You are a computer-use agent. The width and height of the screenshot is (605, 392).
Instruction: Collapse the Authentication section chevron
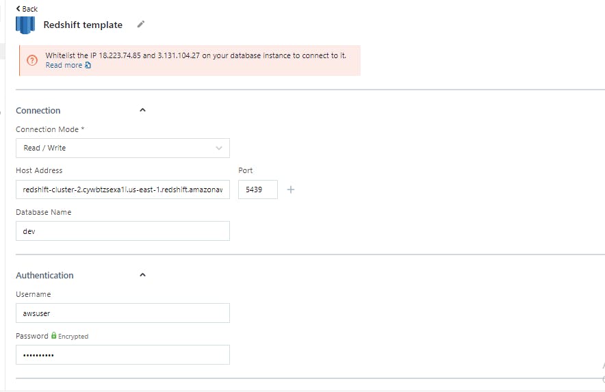coord(142,275)
